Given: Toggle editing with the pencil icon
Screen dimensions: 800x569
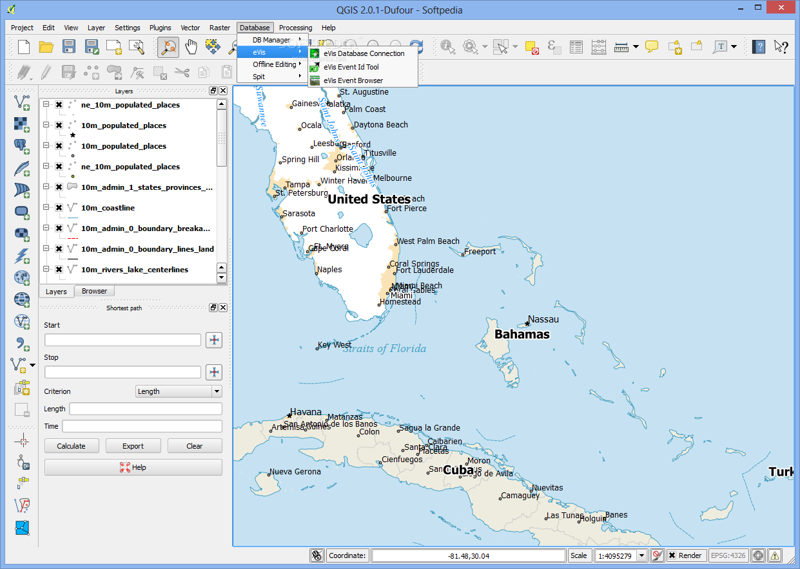Looking at the screenshot, I should pyautogui.click(x=46, y=71).
